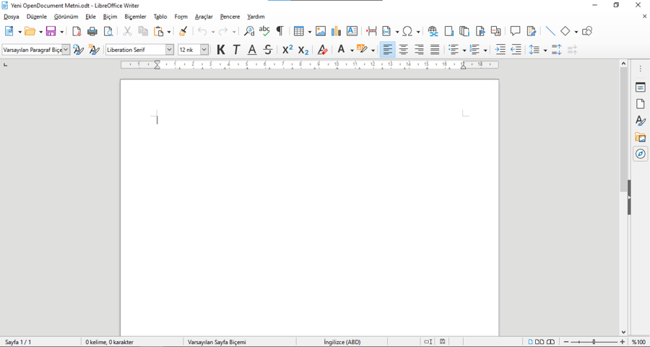Click Varsayılan Sayfa Biçemi in status bar
This screenshot has width=650, height=347.
pyautogui.click(x=217, y=342)
